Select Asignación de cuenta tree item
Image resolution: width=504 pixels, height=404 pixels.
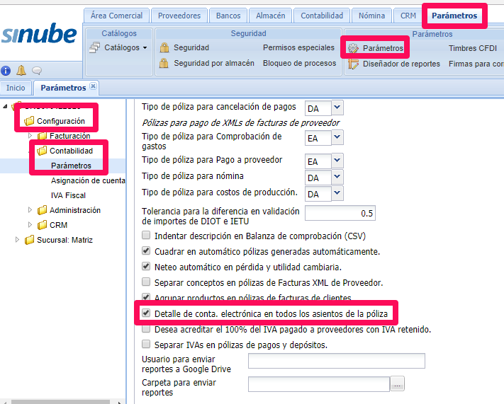tap(88, 180)
